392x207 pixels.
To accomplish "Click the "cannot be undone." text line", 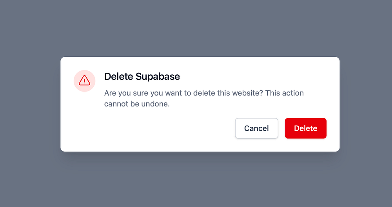I will 137,104.
